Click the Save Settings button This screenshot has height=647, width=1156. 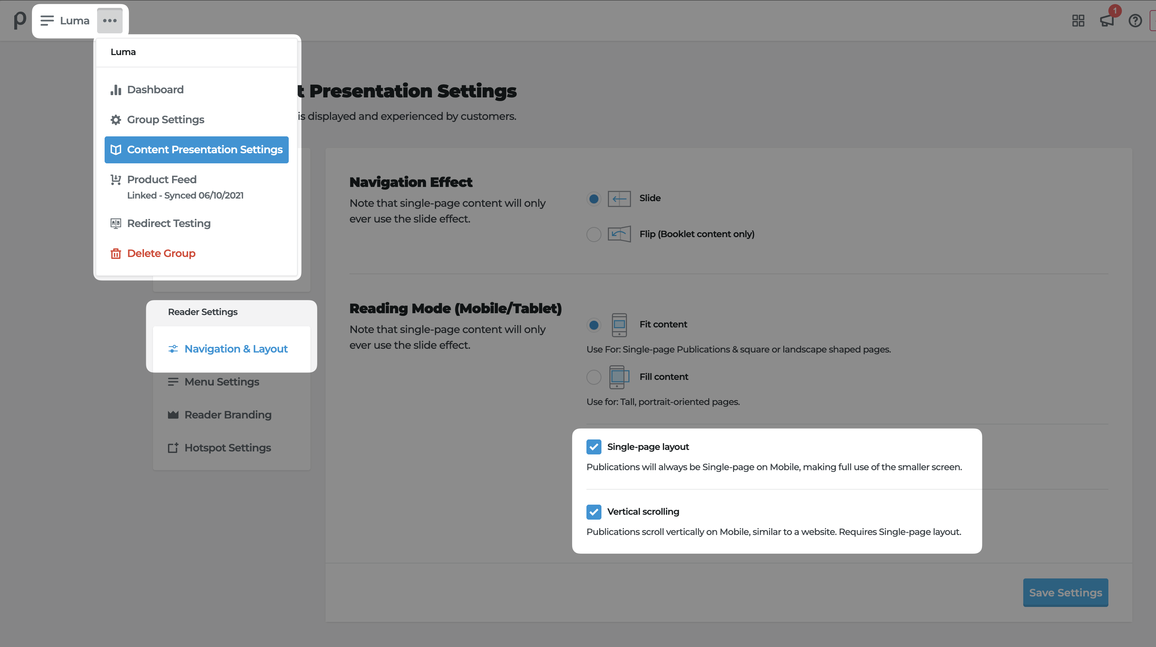(x=1065, y=592)
